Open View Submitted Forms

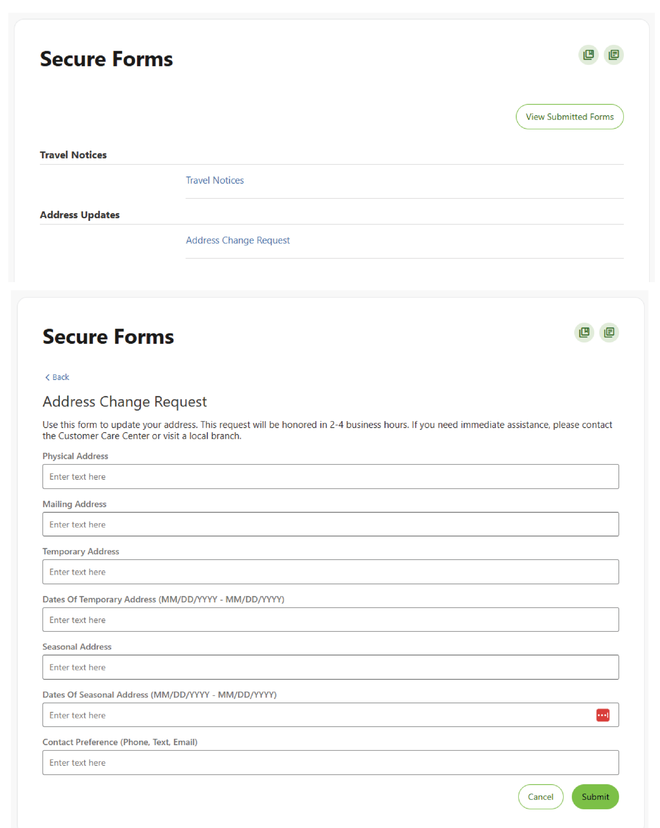[x=569, y=117]
